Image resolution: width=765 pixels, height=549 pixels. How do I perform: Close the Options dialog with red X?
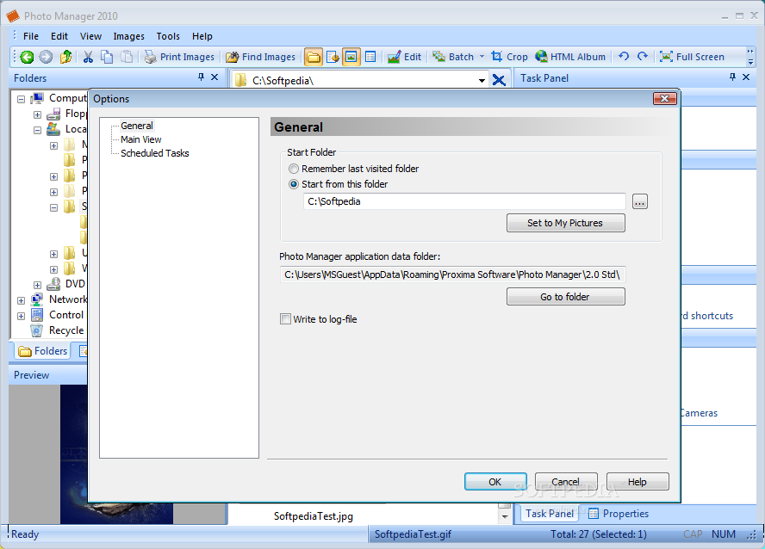(x=664, y=98)
